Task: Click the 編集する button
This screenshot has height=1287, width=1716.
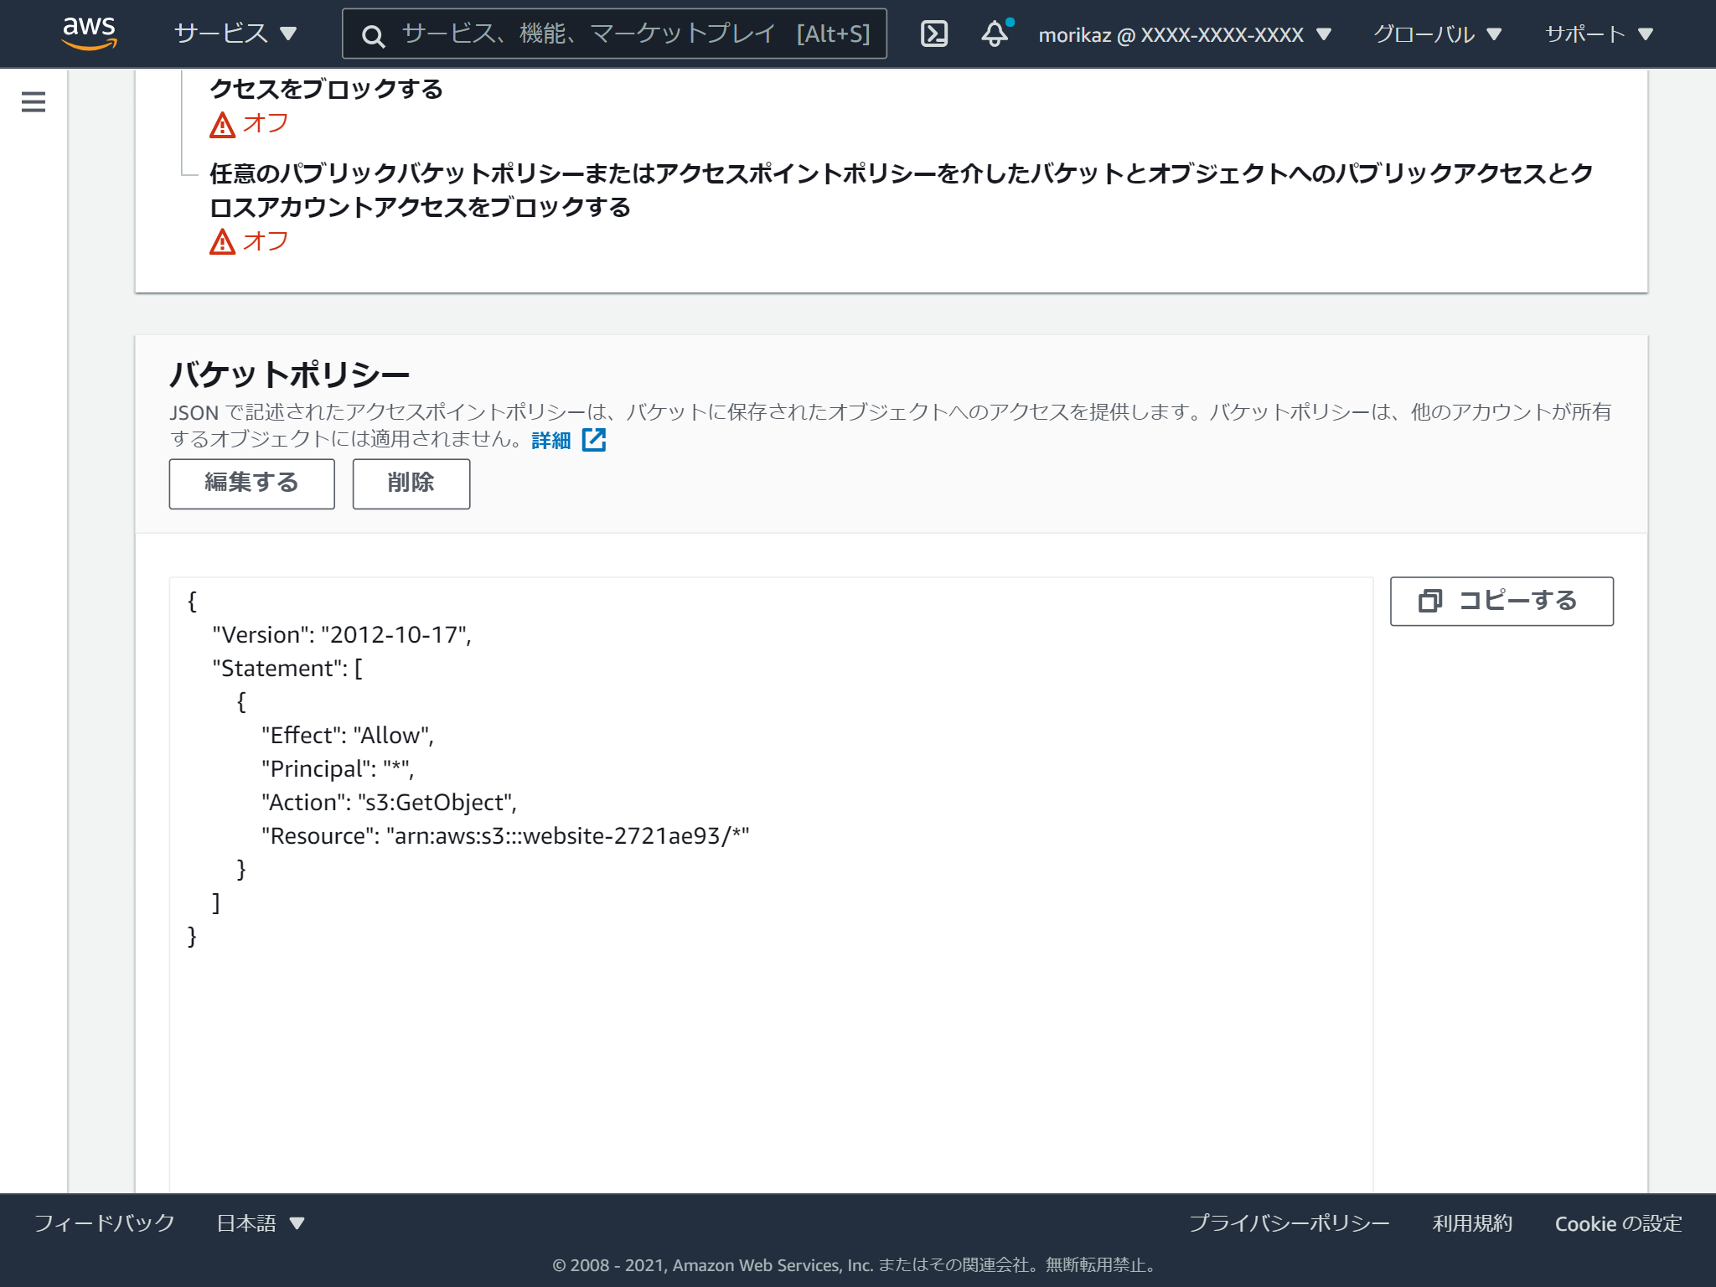Action: point(251,483)
